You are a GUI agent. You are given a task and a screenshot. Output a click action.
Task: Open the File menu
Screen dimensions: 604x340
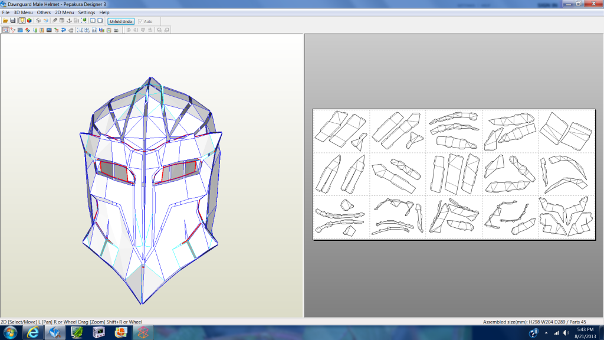tap(6, 12)
